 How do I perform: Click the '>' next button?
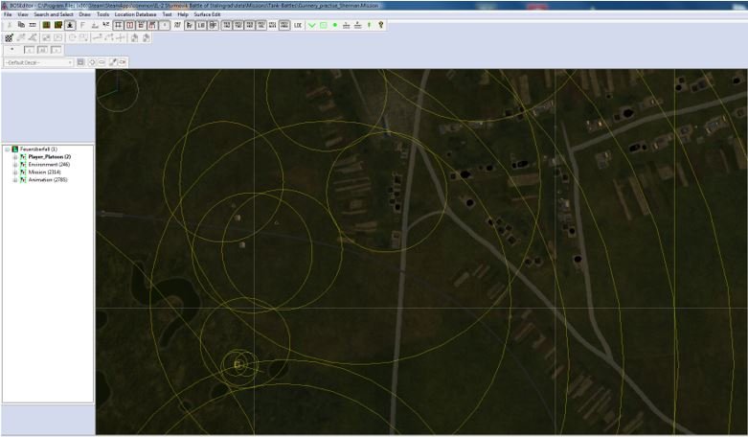click(57, 50)
